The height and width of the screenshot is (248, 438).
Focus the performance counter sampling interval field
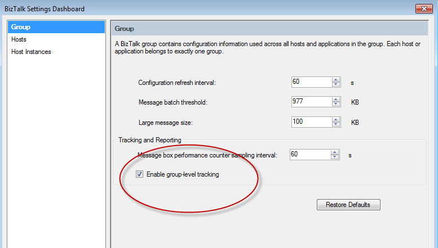310,155
